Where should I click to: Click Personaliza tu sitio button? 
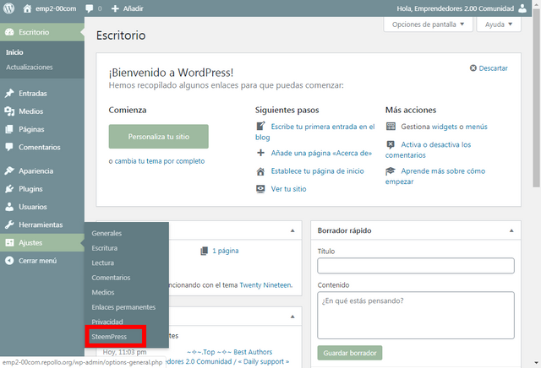point(159,137)
